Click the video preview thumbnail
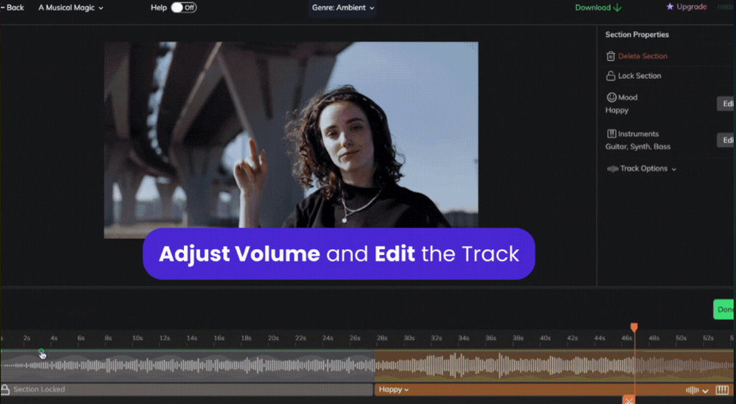736x404 pixels. 291,140
